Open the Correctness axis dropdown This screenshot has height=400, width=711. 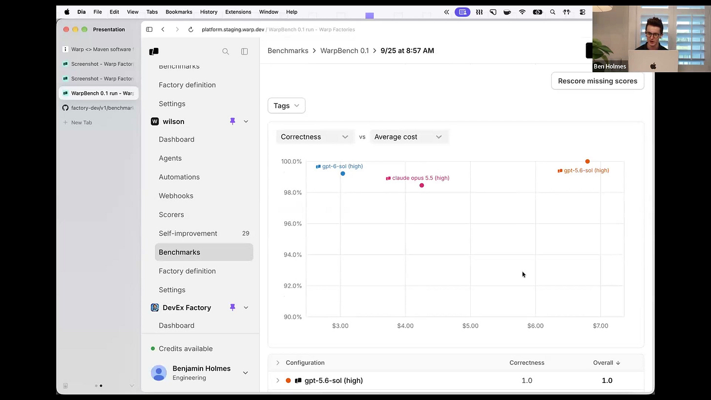[x=314, y=137]
